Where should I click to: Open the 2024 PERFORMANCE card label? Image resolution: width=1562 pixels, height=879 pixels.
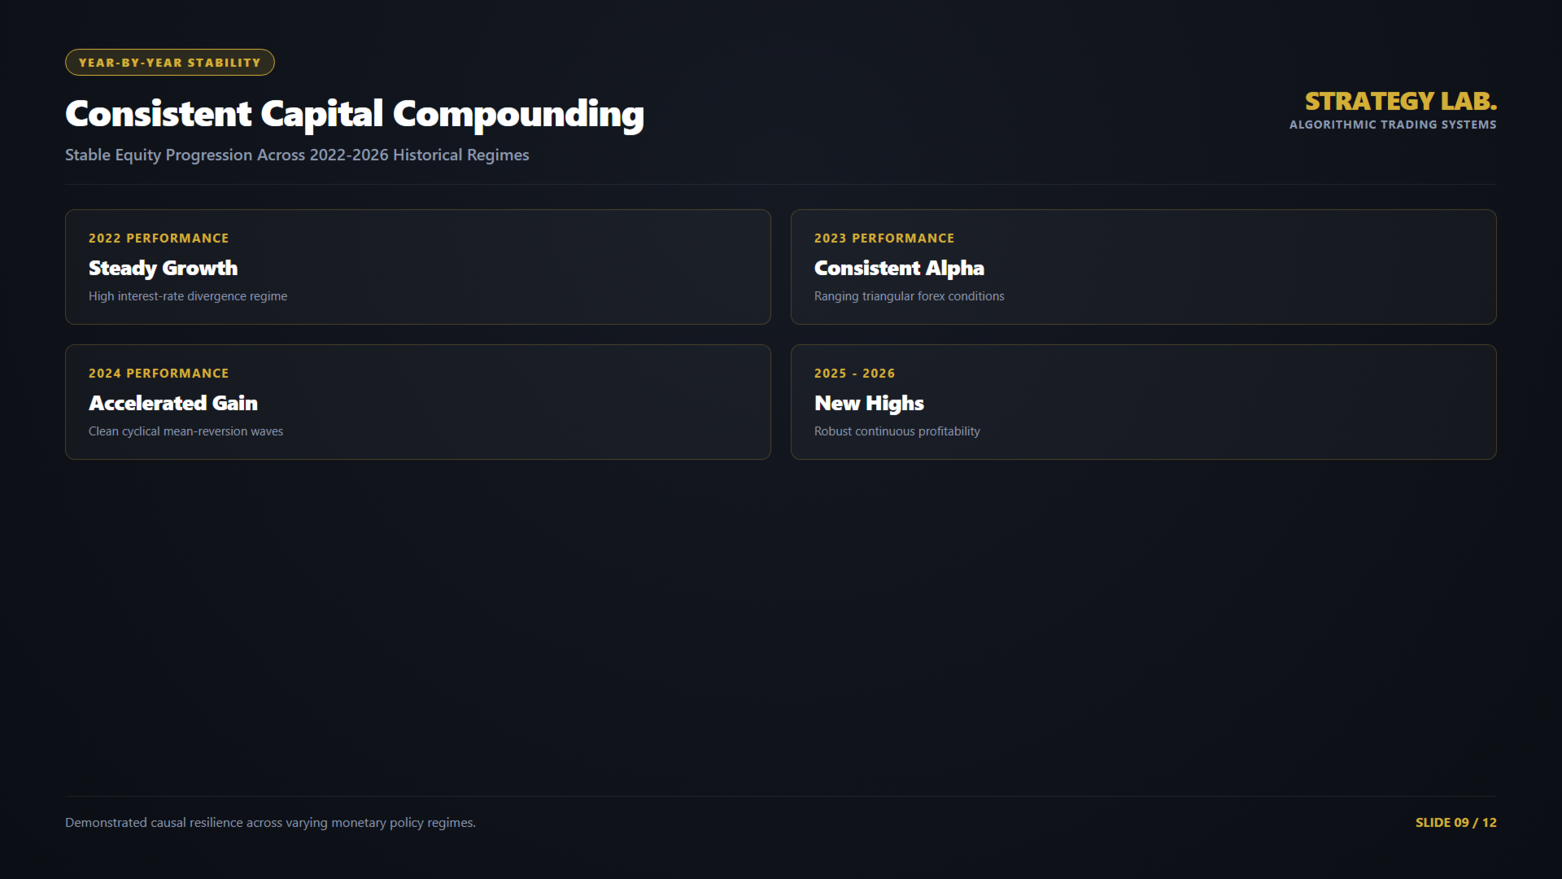(159, 374)
